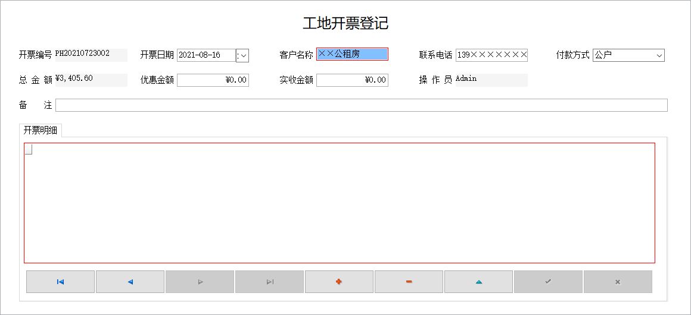Viewport: 691px width, 315px height.
Task: Jump to last record navigator button
Action: (270, 282)
